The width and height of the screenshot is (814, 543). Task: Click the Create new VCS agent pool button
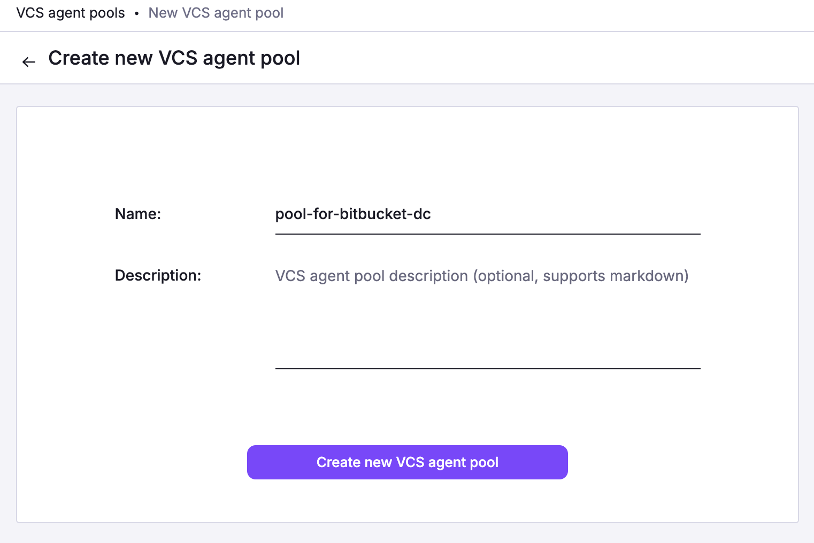pos(407,462)
